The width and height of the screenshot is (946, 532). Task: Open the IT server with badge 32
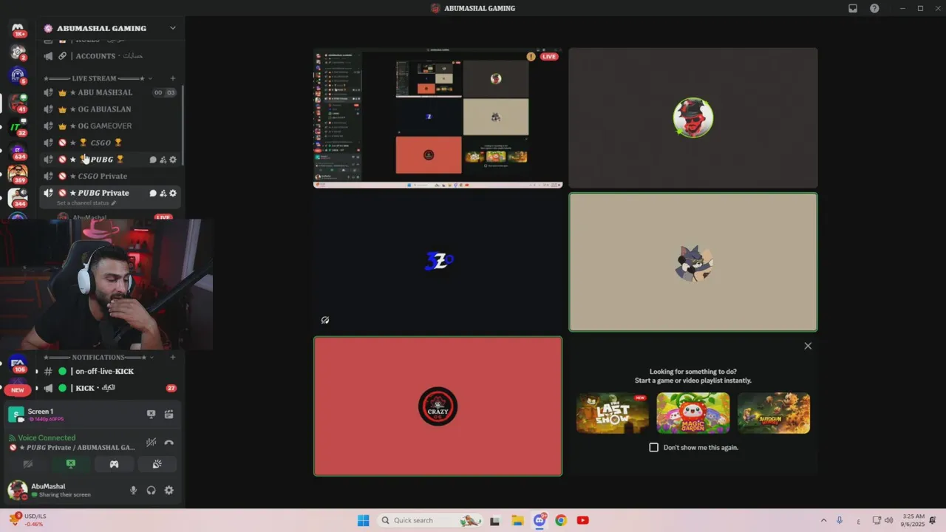[x=18, y=126]
